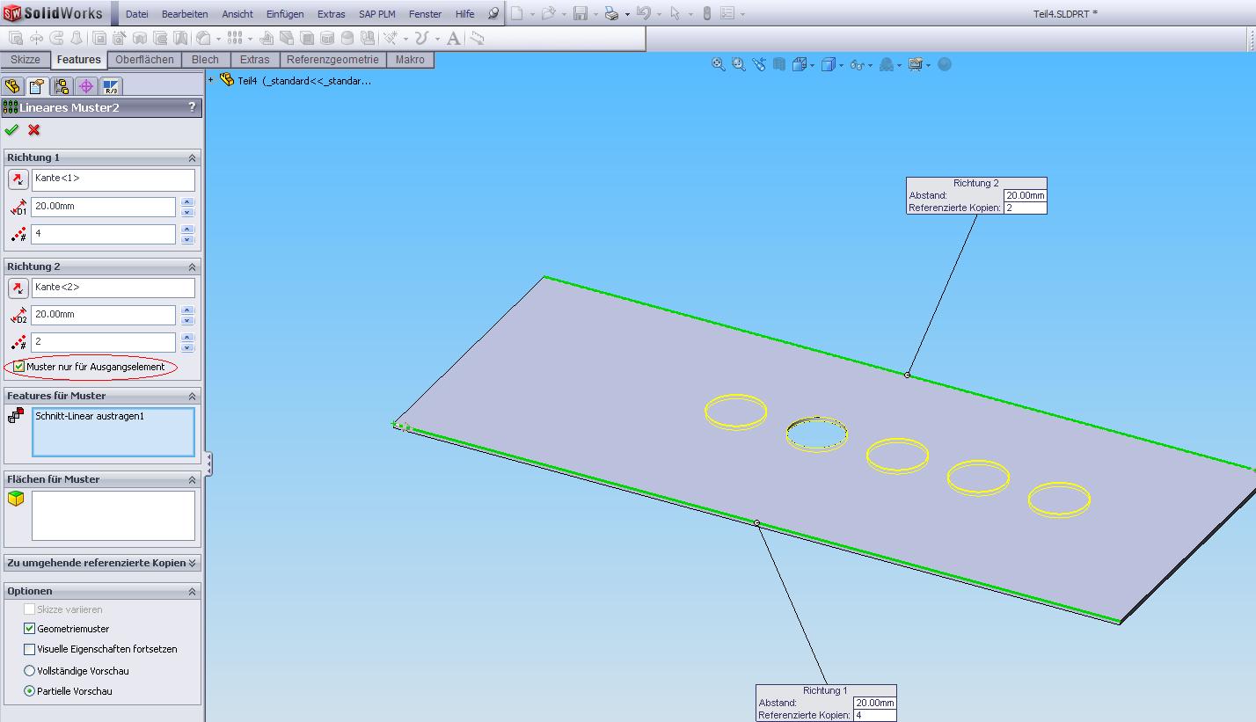Click the Print icon
The height and width of the screenshot is (722, 1256).
tap(612, 13)
